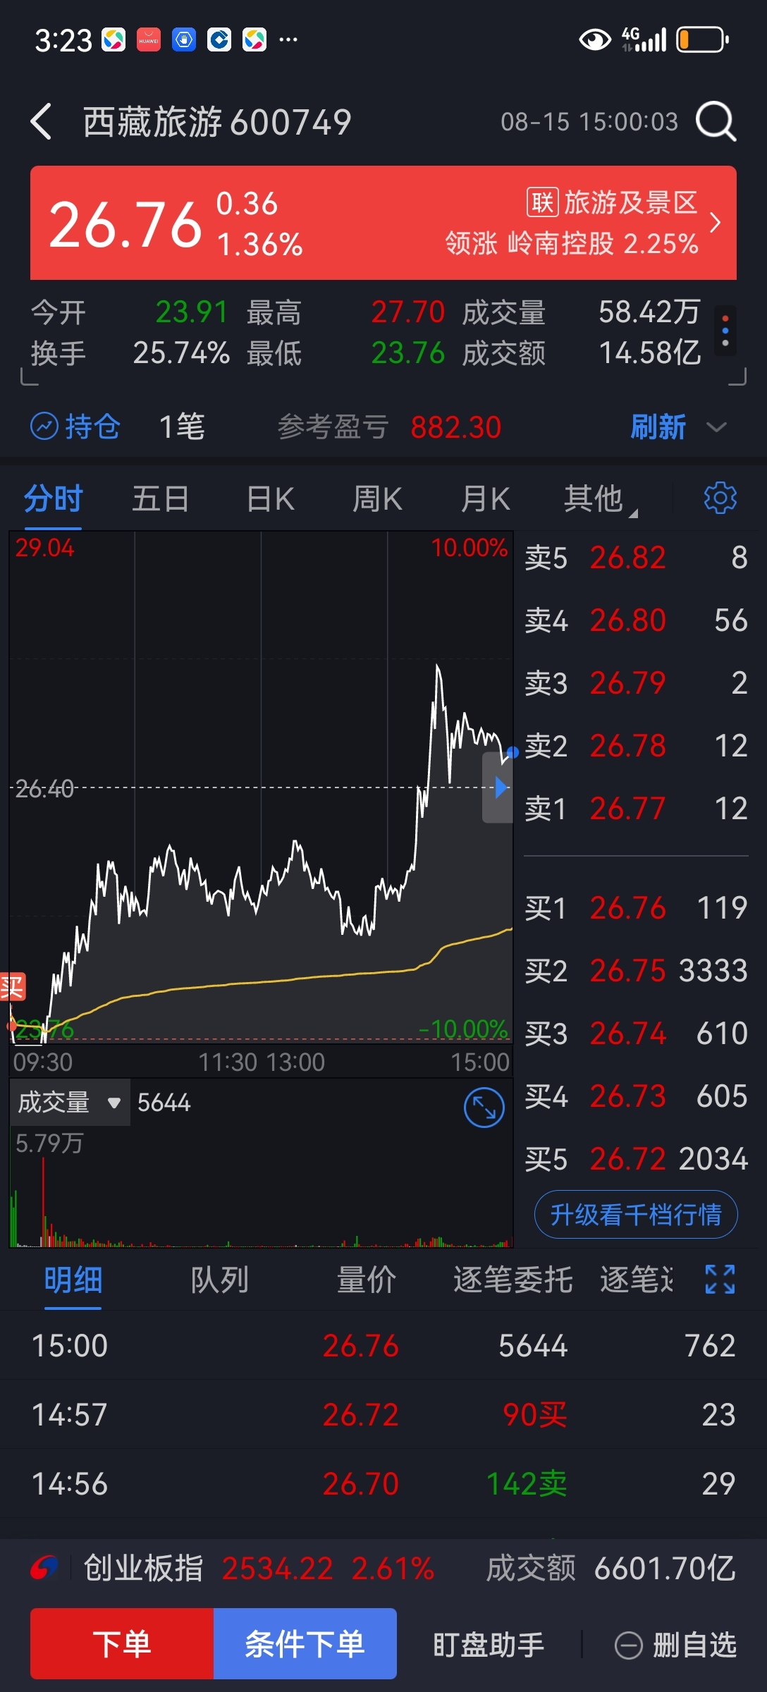Tap the 联 sector tag icon
Viewport: 767px width, 1692px height.
[542, 202]
